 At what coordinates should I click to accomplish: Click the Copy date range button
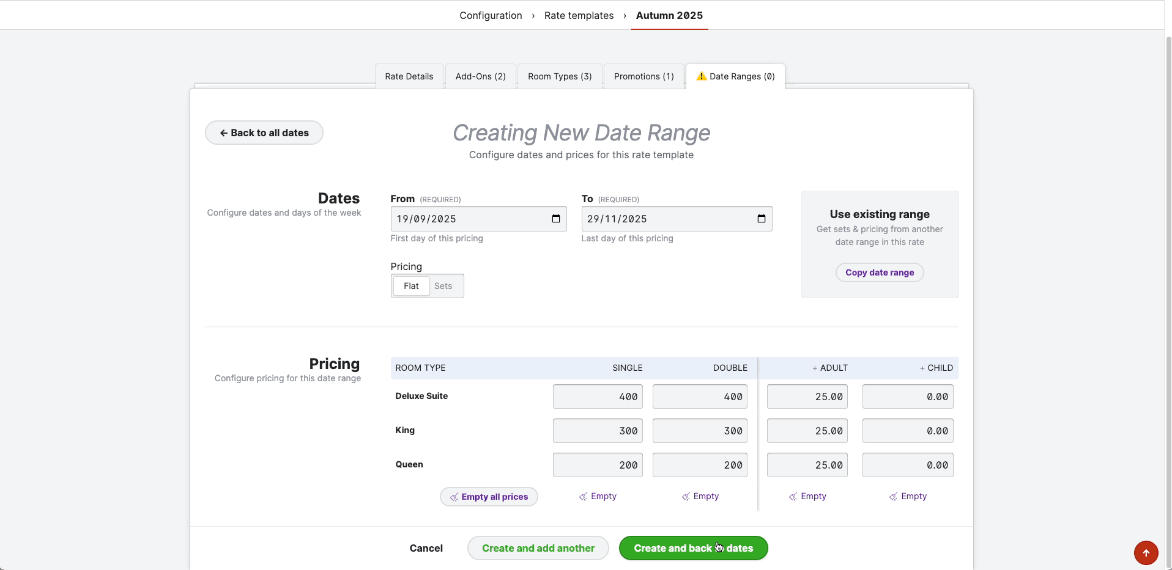pyautogui.click(x=880, y=272)
